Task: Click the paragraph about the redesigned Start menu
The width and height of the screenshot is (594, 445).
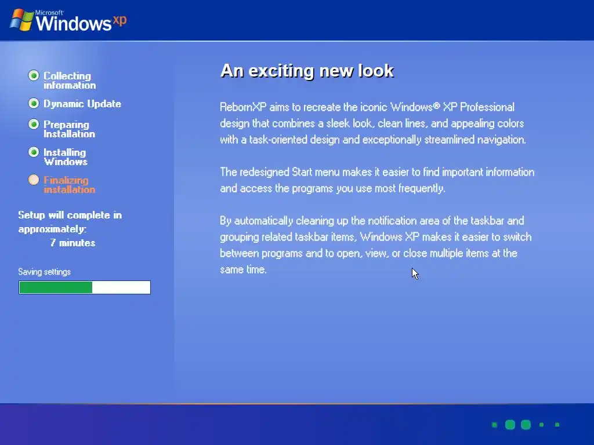Action: click(x=377, y=180)
